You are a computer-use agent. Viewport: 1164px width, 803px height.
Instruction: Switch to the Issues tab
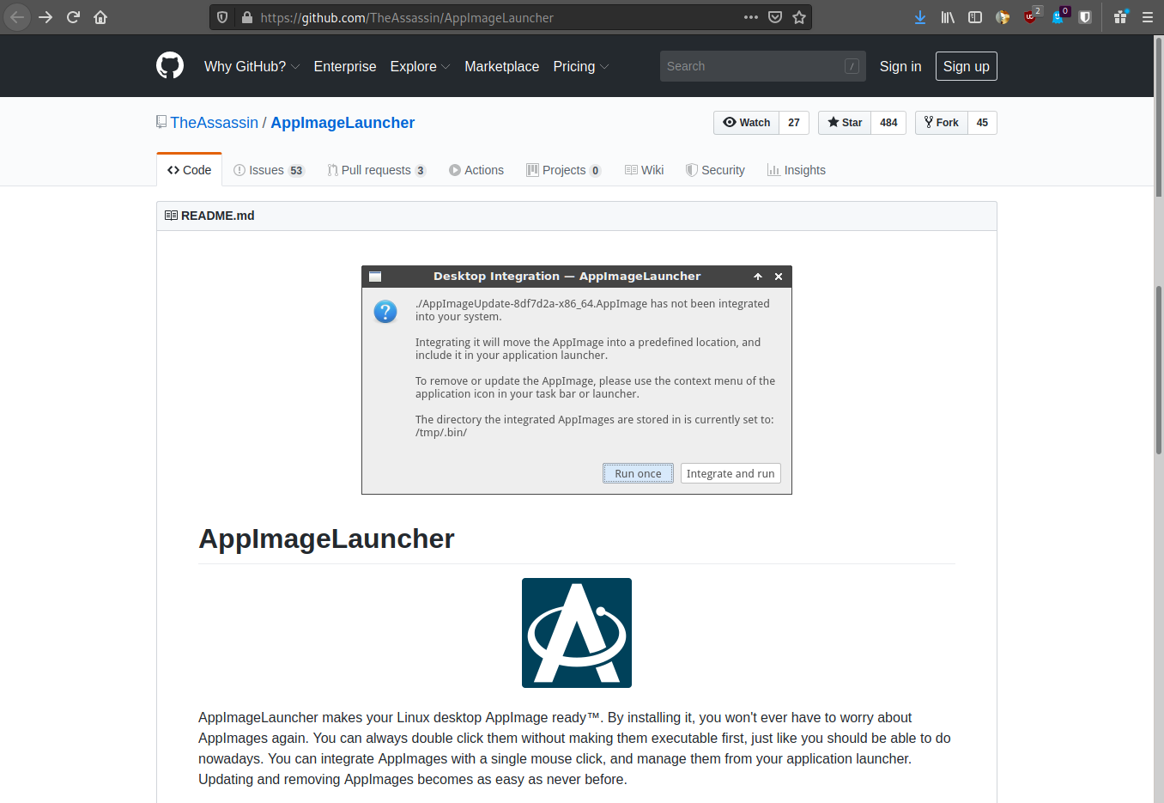(269, 170)
